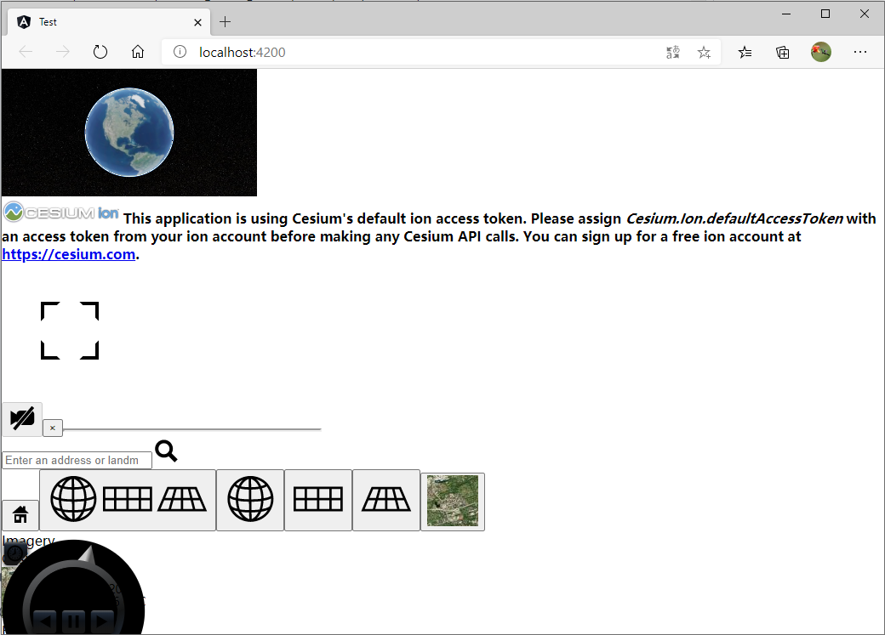Reload the page with refresh icon
This screenshot has width=885, height=635.
[x=100, y=53]
